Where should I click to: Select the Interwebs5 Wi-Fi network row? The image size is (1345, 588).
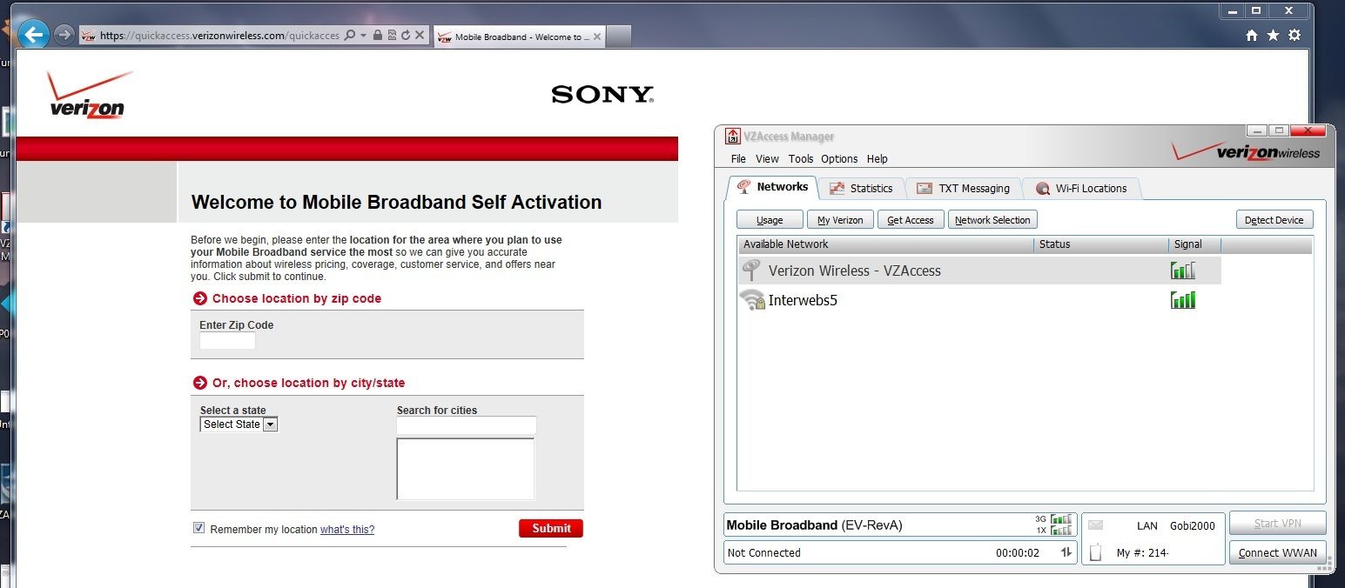click(979, 301)
